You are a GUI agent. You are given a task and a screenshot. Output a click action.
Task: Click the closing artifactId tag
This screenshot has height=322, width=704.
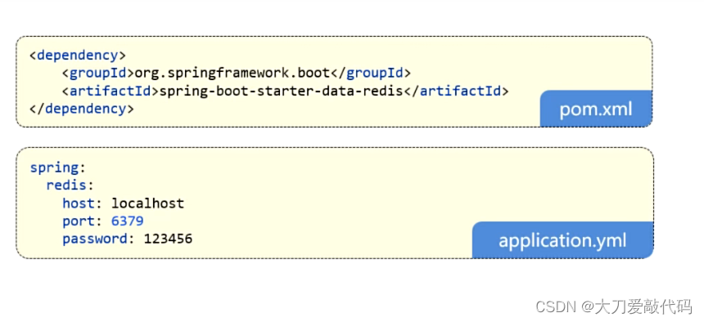pos(456,91)
